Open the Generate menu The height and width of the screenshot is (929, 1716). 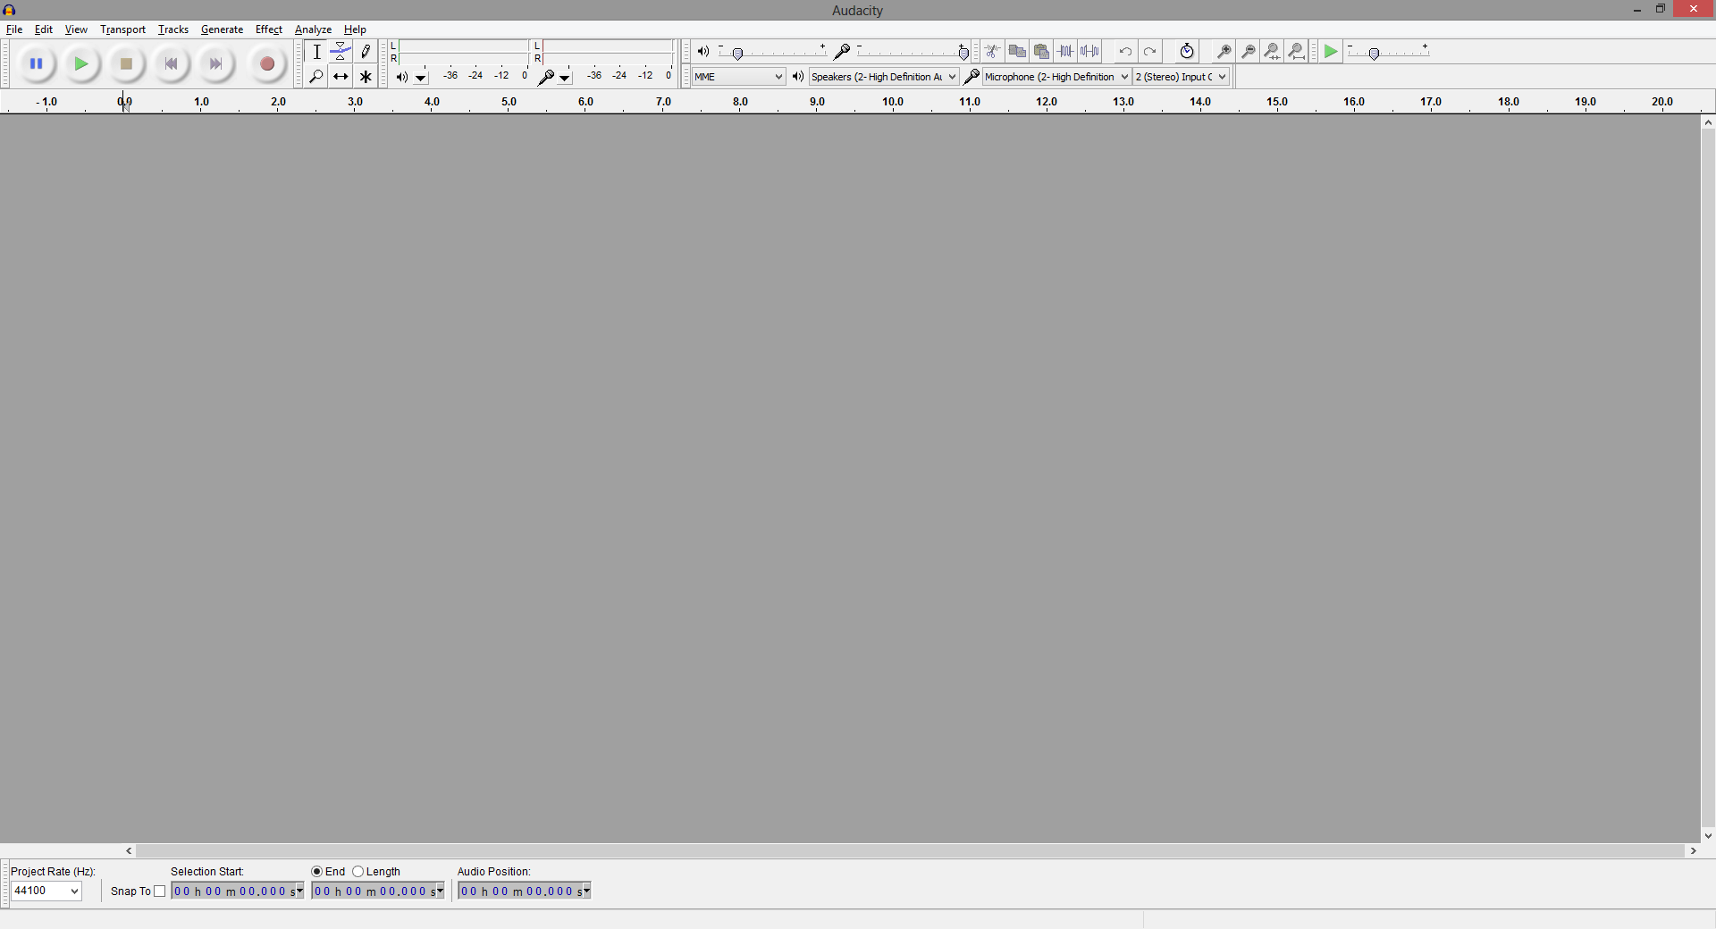pyautogui.click(x=222, y=29)
